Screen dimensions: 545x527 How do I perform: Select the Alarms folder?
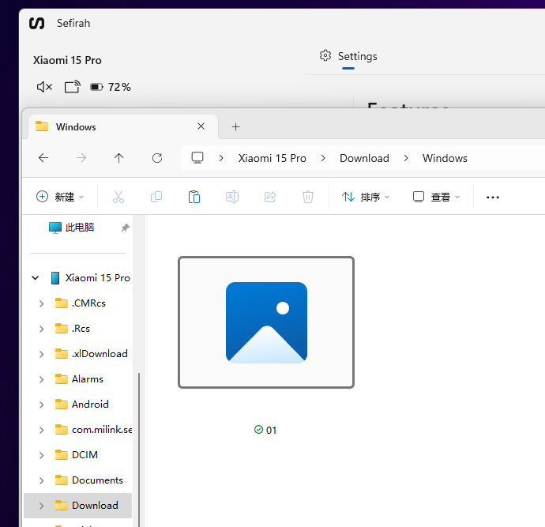click(79, 379)
